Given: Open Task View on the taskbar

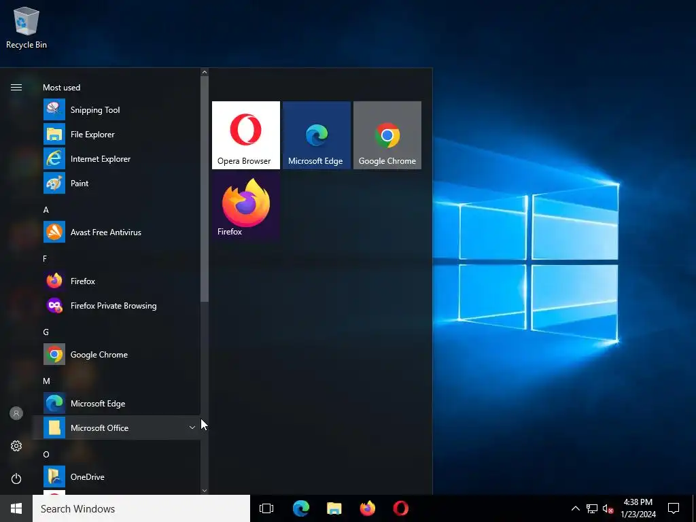Looking at the screenshot, I should tap(266, 508).
